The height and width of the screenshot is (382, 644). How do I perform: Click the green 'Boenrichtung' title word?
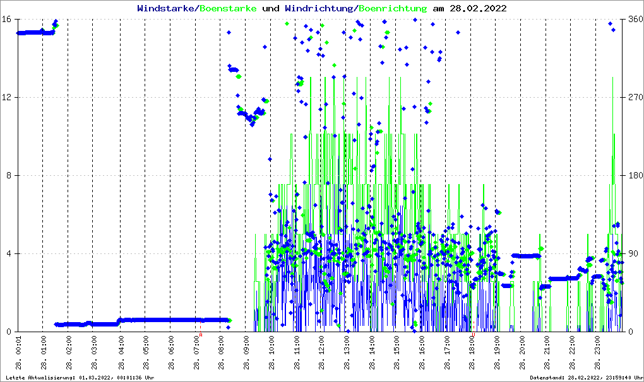[393, 8]
